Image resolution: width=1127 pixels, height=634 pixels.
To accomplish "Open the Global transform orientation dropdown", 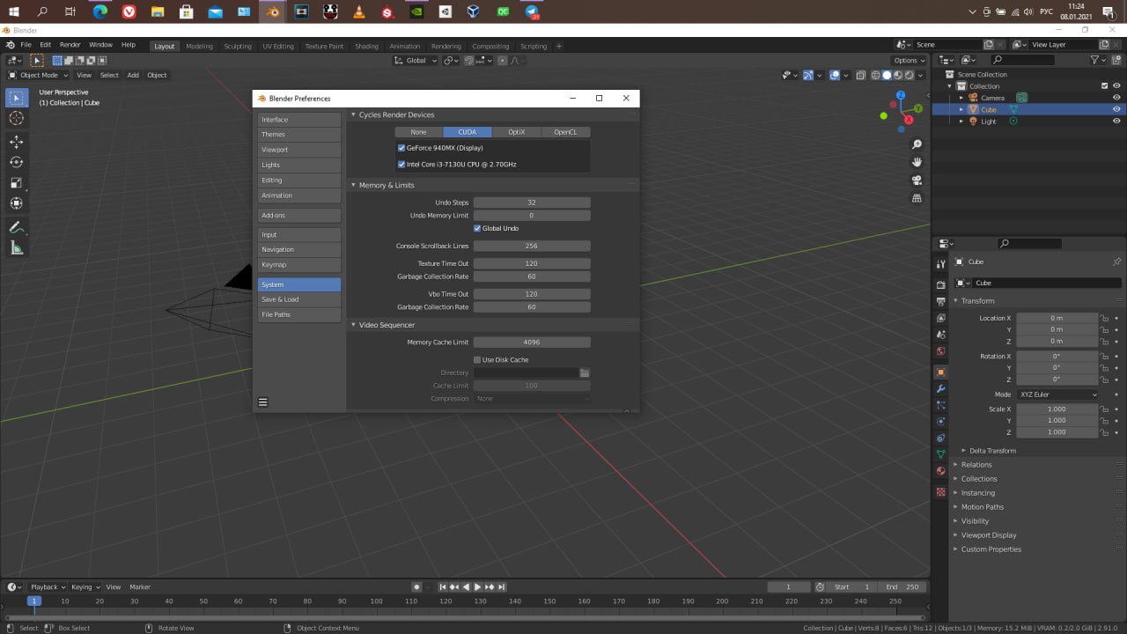I will click(416, 60).
